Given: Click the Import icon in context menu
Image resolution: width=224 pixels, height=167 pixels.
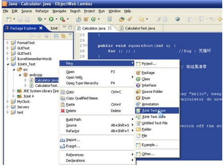Looking at the screenshot, I should tap(63, 140).
